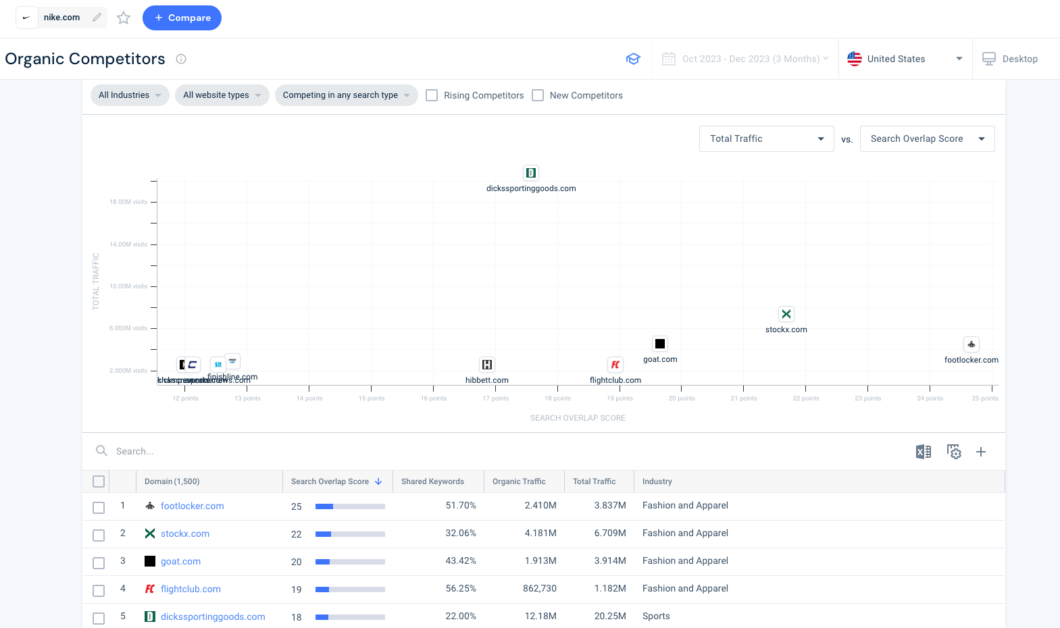Select finishline.com marker on the chart

pos(232,361)
